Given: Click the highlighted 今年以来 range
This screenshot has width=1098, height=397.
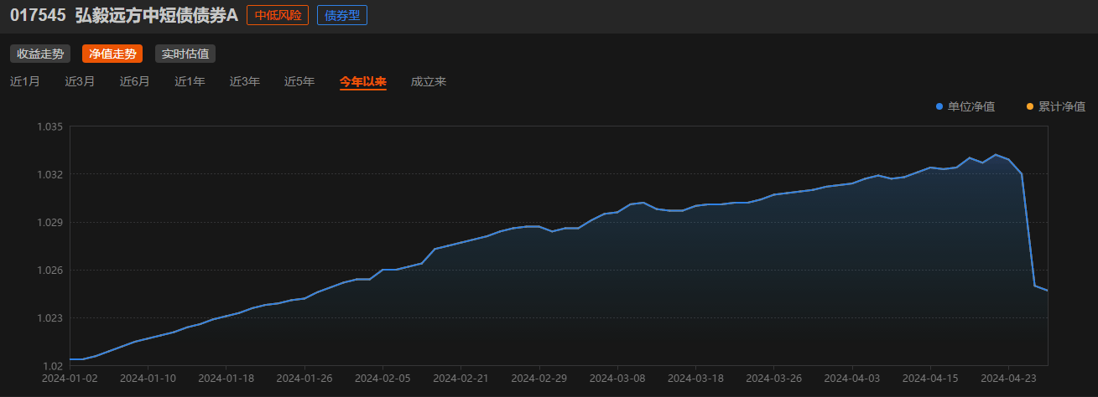Looking at the screenshot, I should pyautogui.click(x=362, y=81).
